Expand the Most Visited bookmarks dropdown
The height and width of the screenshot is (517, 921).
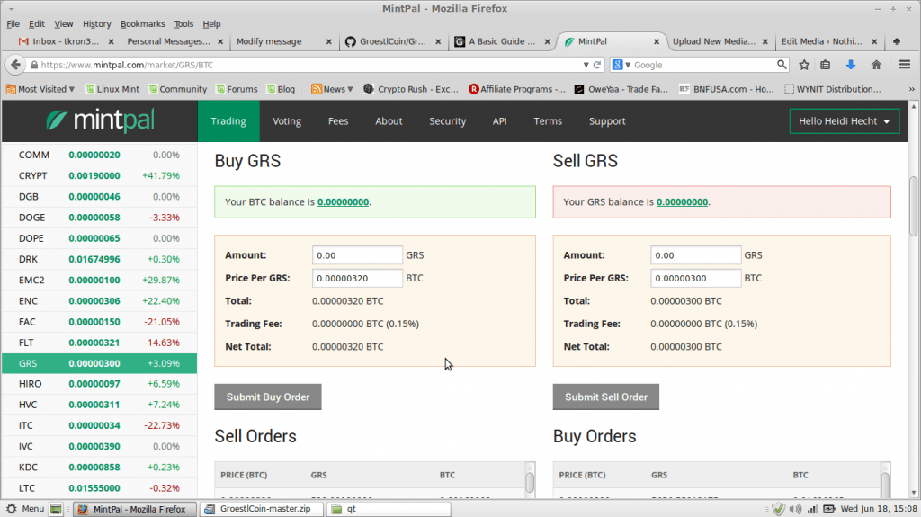click(x=40, y=89)
